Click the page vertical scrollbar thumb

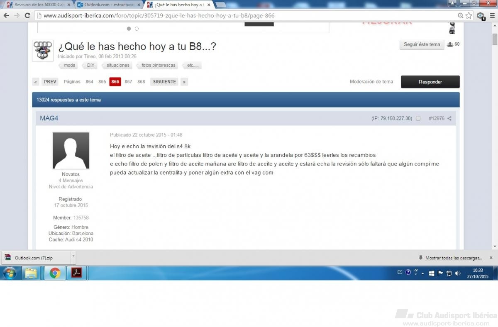(x=495, y=39)
